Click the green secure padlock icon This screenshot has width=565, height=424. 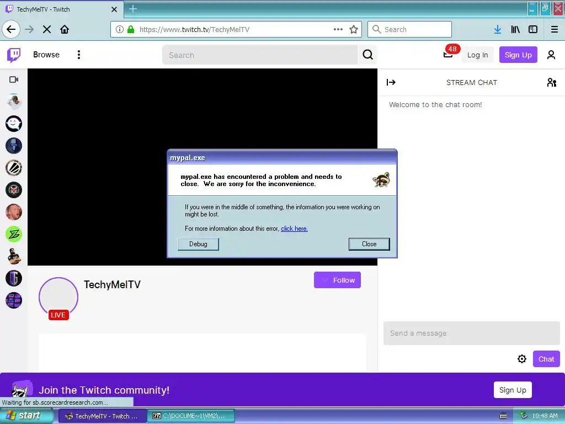[131, 29]
